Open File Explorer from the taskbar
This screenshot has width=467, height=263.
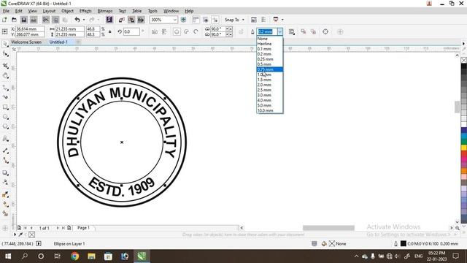point(91,256)
